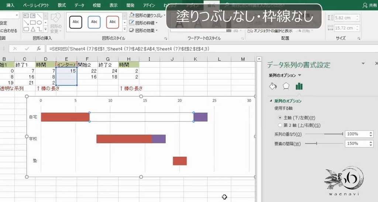Apply the red outline Abc shape style
378x202 pixels.
[x=113, y=22]
